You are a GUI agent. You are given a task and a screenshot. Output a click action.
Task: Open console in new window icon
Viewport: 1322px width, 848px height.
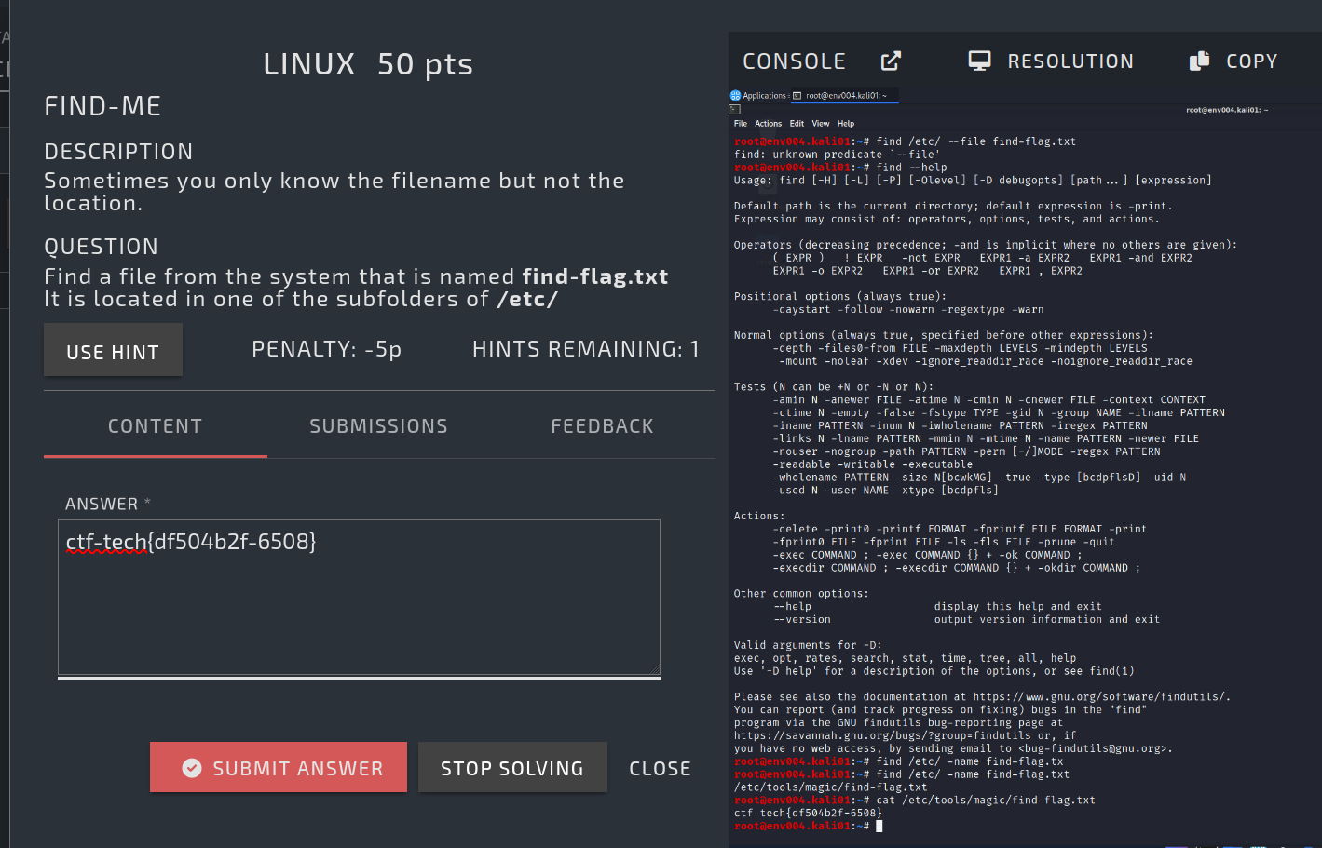[891, 61]
